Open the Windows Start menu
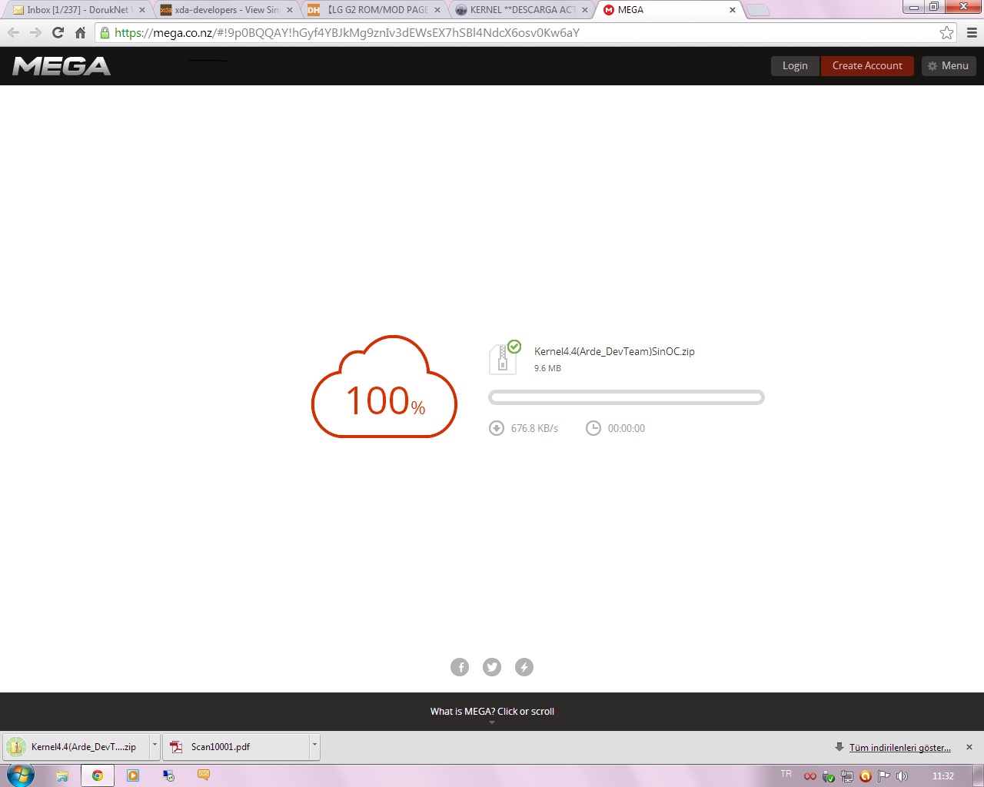 coord(21,775)
